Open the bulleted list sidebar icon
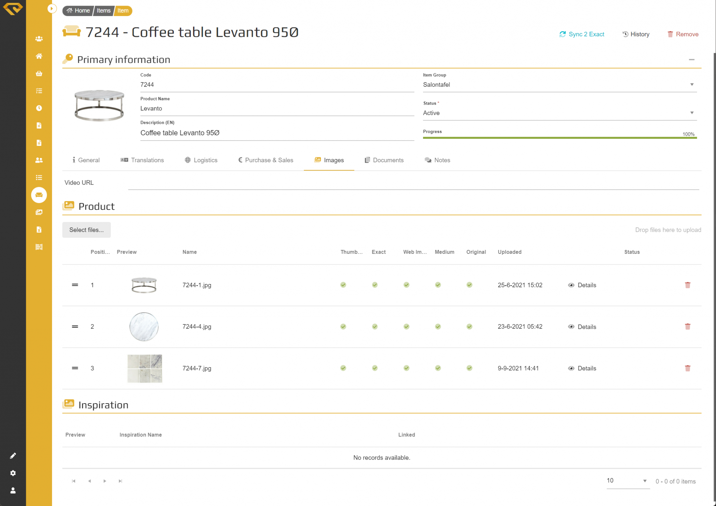The width and height of the screenshot is (716, 506). pyautogui.click(x=39, y=178)
